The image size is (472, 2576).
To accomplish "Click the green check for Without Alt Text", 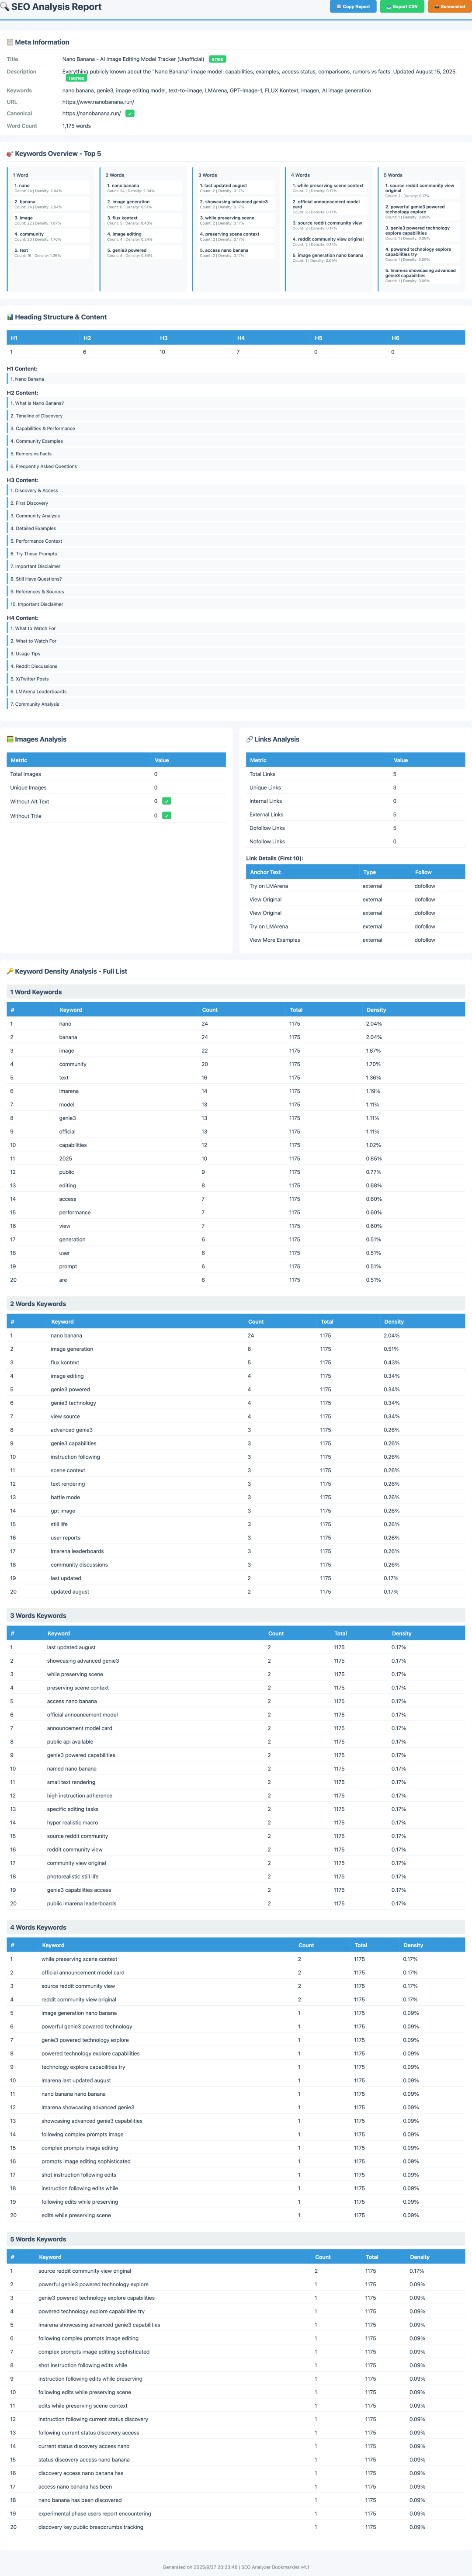I will point(166,801).
